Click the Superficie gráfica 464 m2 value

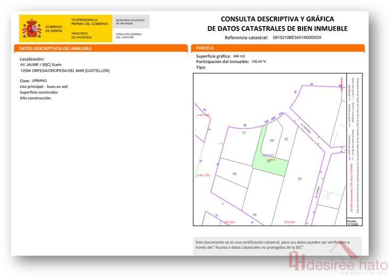[x=239, y=56]
